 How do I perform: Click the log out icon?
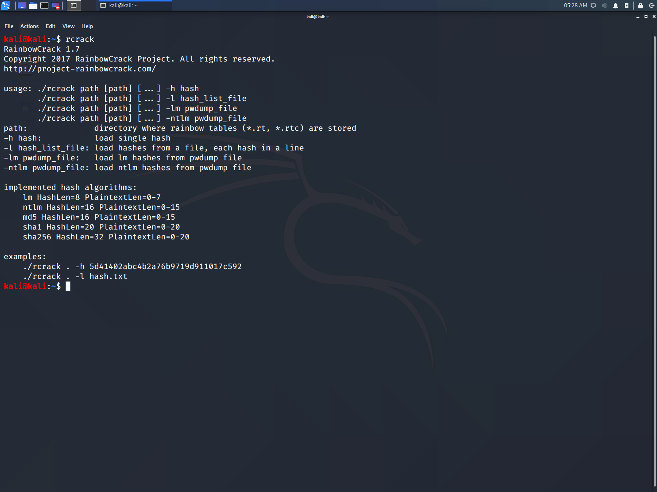click(652, 5)
